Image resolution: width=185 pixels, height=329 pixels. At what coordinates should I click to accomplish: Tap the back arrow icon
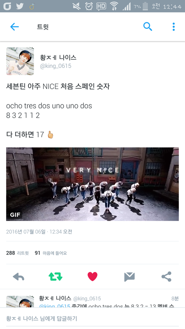pyautogui.click(x=15, y=27)
